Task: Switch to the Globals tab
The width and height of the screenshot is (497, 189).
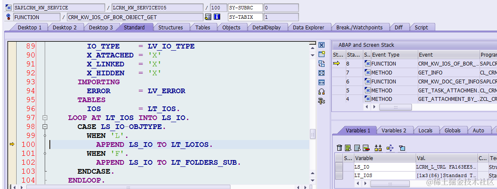Action: point(453,130)
